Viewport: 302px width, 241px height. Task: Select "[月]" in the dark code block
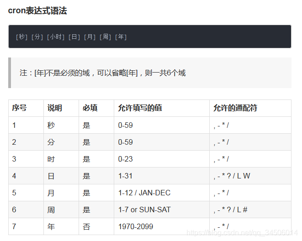[x=90, y=37]
